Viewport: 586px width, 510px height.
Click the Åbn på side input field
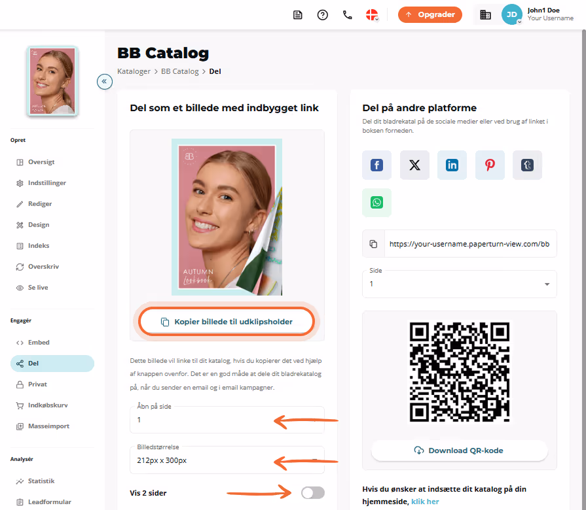[227, 420]
